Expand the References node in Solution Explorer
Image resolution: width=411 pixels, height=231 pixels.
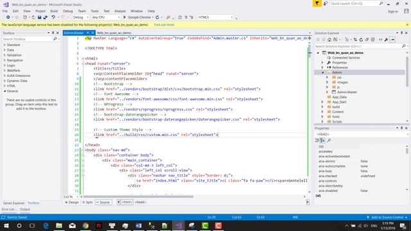(x=322, y=67)
